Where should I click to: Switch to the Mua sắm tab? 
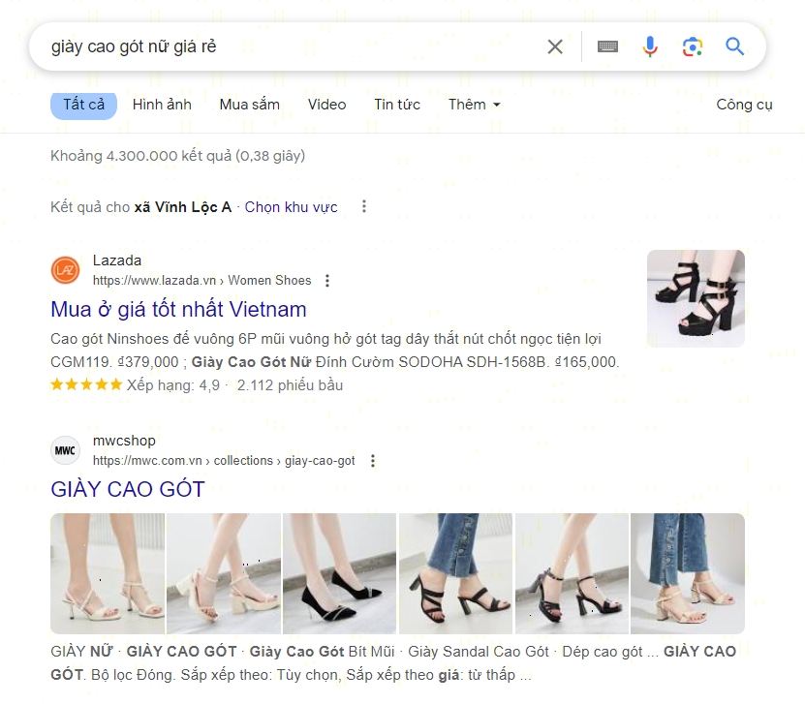(x=249, y=105)
